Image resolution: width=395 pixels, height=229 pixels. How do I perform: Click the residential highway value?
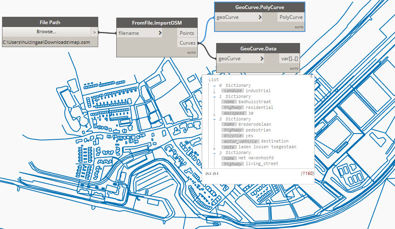tap(259, 108)
